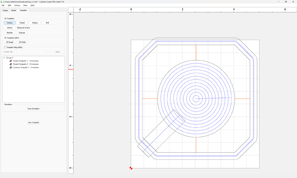Click the 3D Rough button
Image resolution: width=297 pixels, height=178 pixels.
pyautogui.click(x=9, y=42)
